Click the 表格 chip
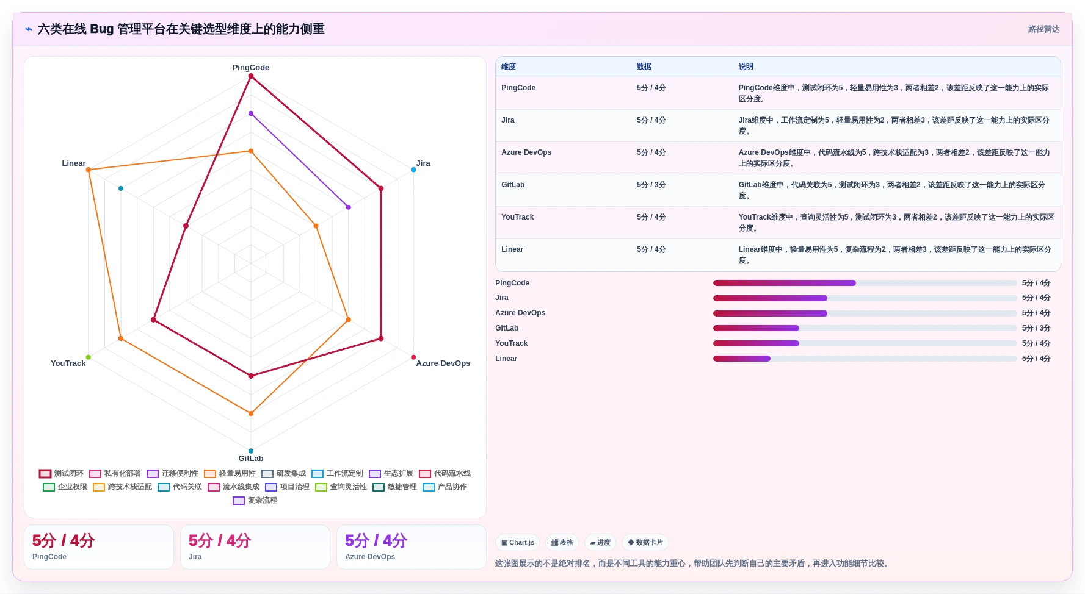Screen dimensions: 1085x594 [x=562, y=542]
